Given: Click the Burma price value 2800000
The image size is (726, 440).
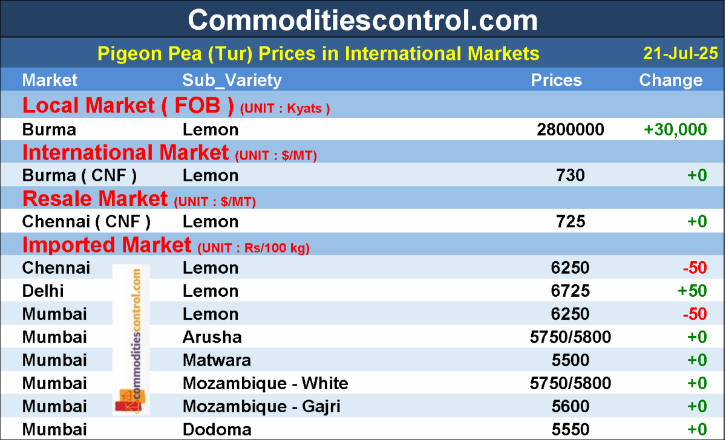Looking at the screenshot, I should click(570, 129).
